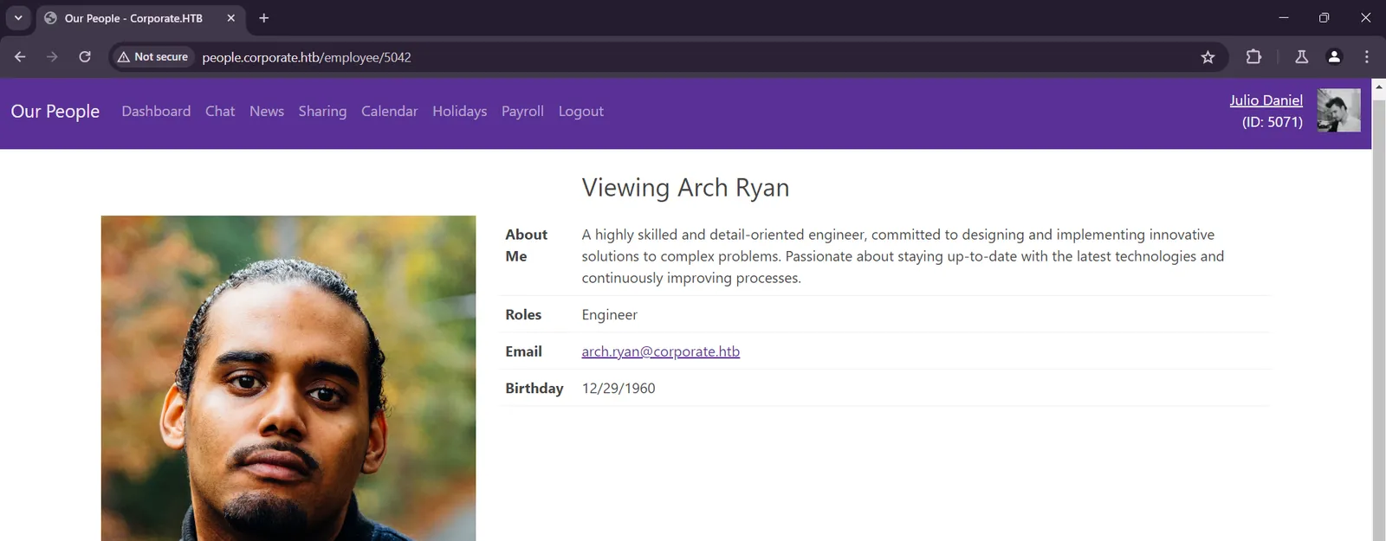Open the browser extensions puzzle icon
The image size is (1386, 541).
[1253, 57]
